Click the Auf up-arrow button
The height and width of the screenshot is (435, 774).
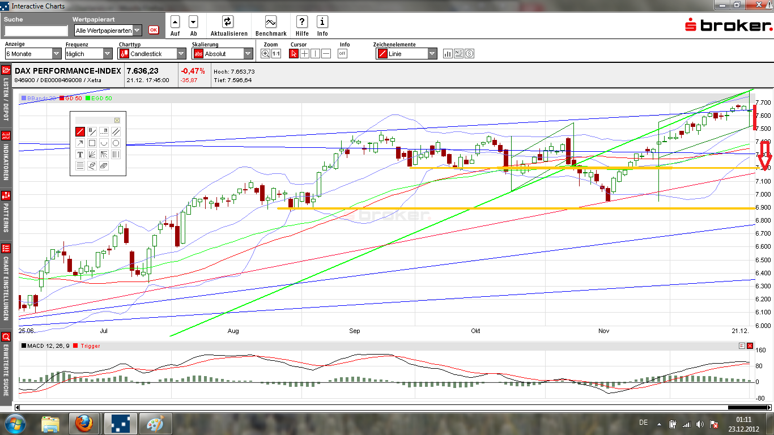point(175,22)
